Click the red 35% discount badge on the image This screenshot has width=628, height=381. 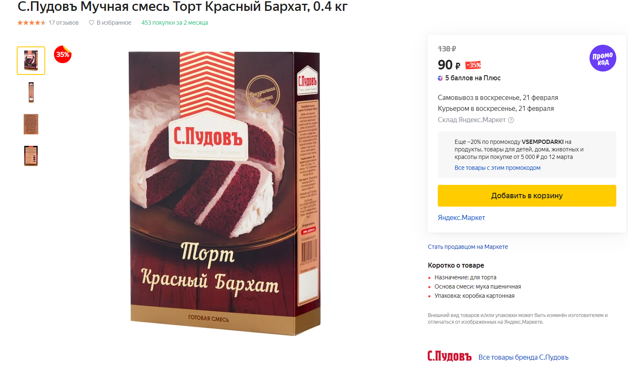(63, 54)
